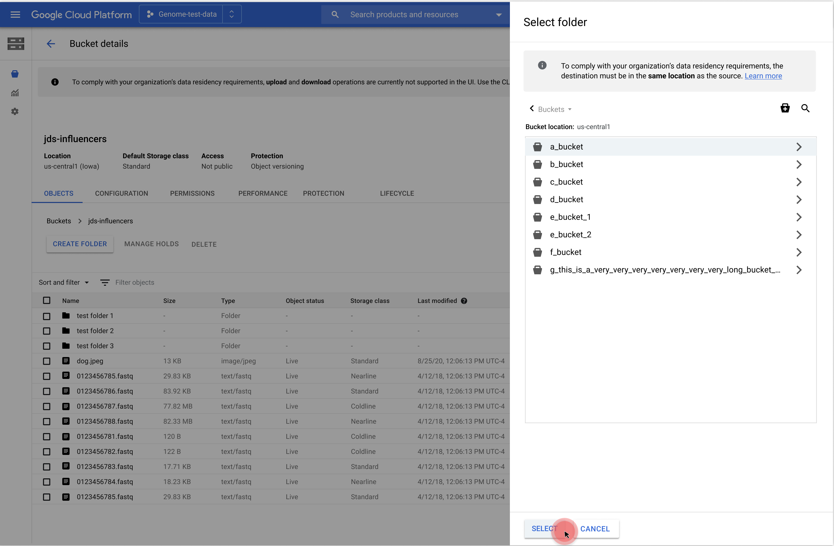Click the Filter objects input field
This screenshot has height=546, width=834.
click(x=135, y=282)
